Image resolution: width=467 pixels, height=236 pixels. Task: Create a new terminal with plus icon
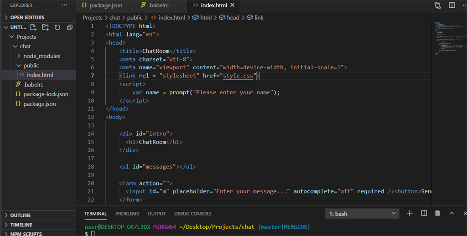pos(410,213)
